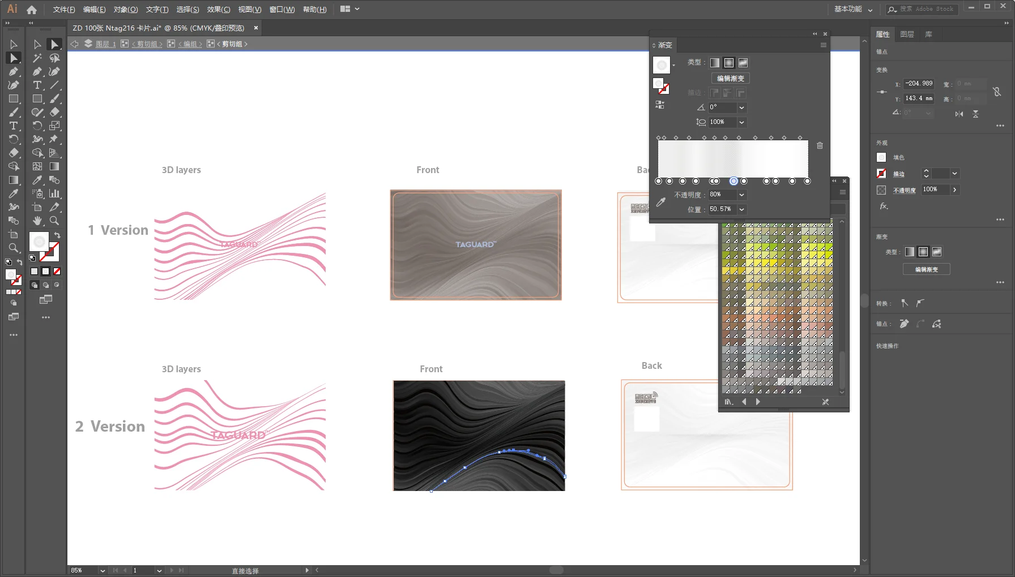Toggle constrain width and height proportions link
The height and width of the screenshot is (577, 1015).
tap(997, 92)
